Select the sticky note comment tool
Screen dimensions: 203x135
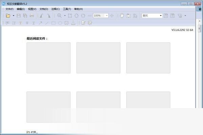(7, 23)
